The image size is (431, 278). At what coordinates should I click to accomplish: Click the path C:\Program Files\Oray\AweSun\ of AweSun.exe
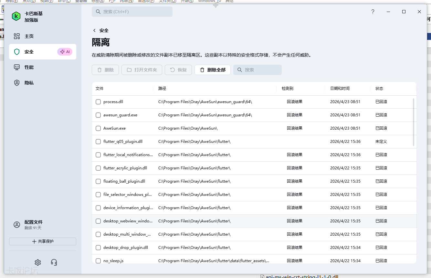(188, 128)
